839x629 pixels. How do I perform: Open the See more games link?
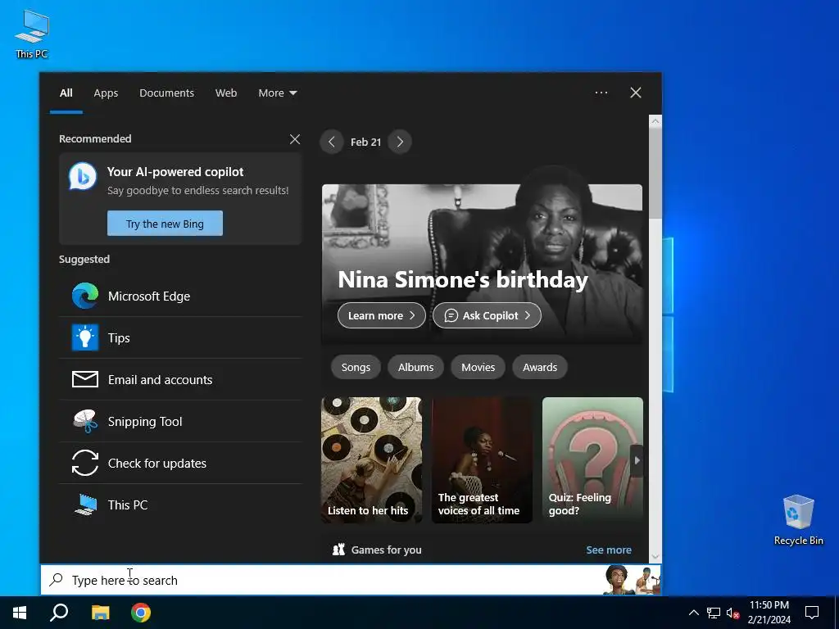609,550
